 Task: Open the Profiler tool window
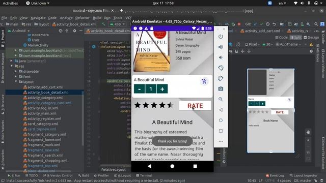pyautogui.click(x=101, y=175)
